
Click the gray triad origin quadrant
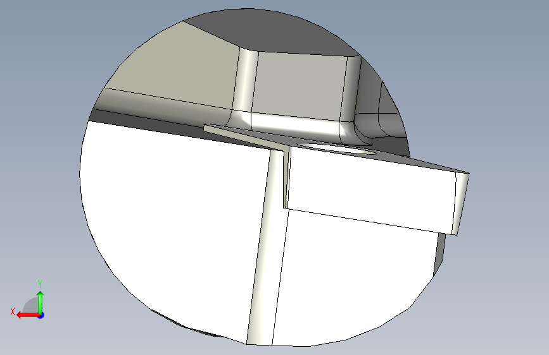tap(31, 305)
